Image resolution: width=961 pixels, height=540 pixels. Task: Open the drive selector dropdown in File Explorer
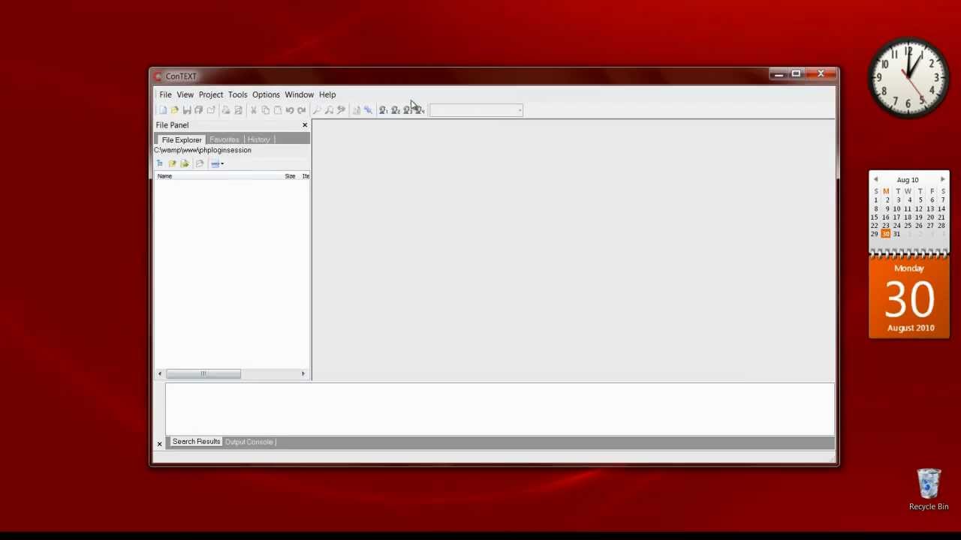point(217,163)
